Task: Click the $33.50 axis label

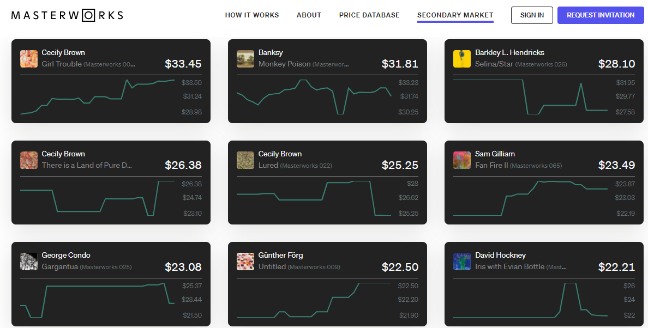Action: 192,82
